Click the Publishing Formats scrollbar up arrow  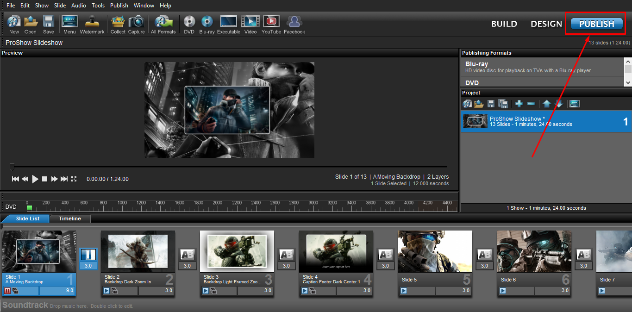pos(628,61)
